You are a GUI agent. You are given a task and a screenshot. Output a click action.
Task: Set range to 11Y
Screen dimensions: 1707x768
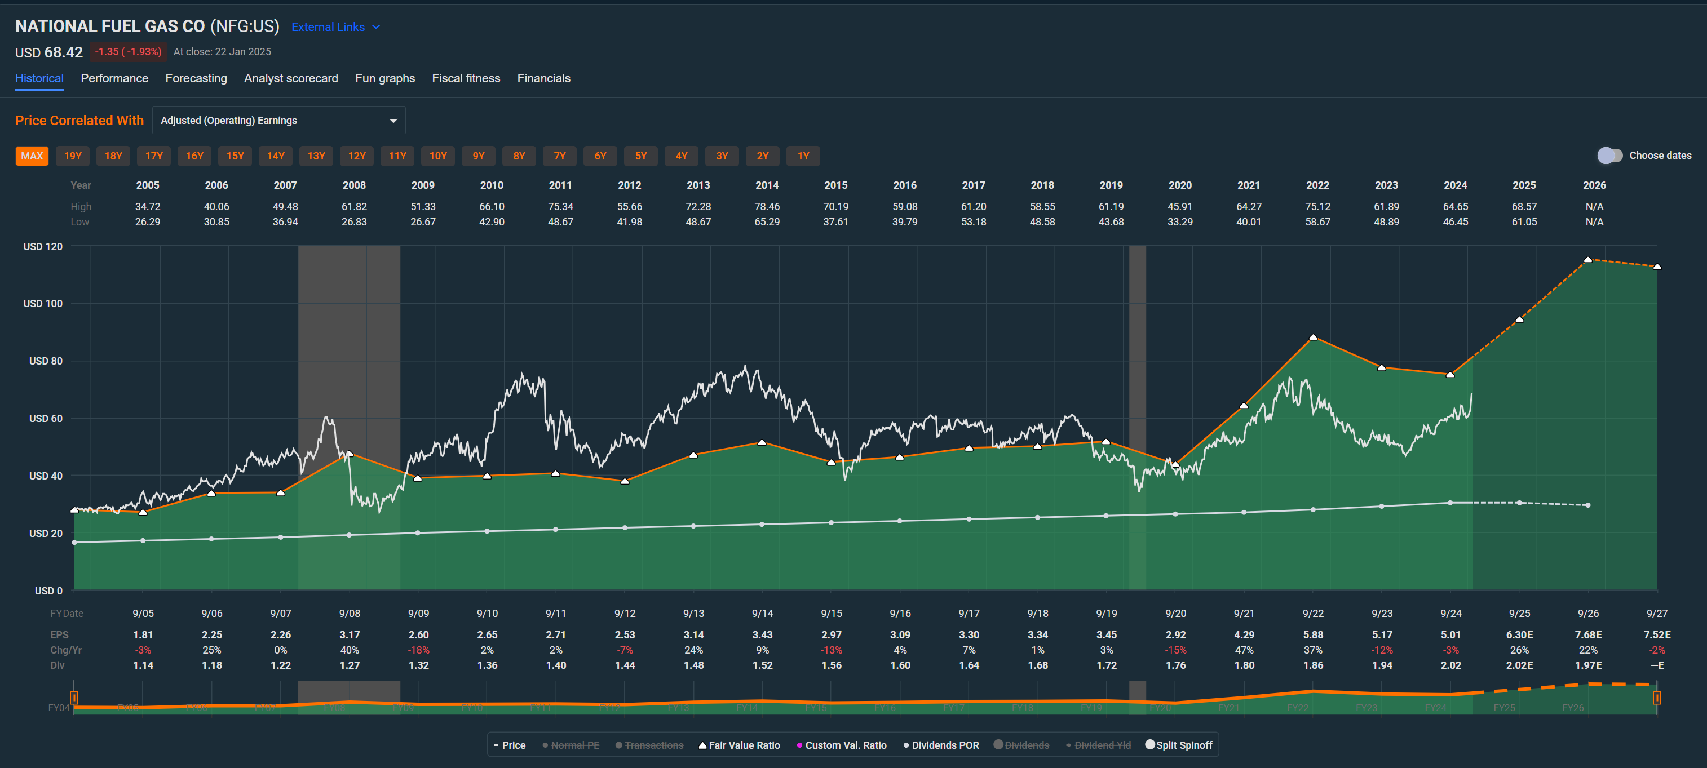[397, 156]
